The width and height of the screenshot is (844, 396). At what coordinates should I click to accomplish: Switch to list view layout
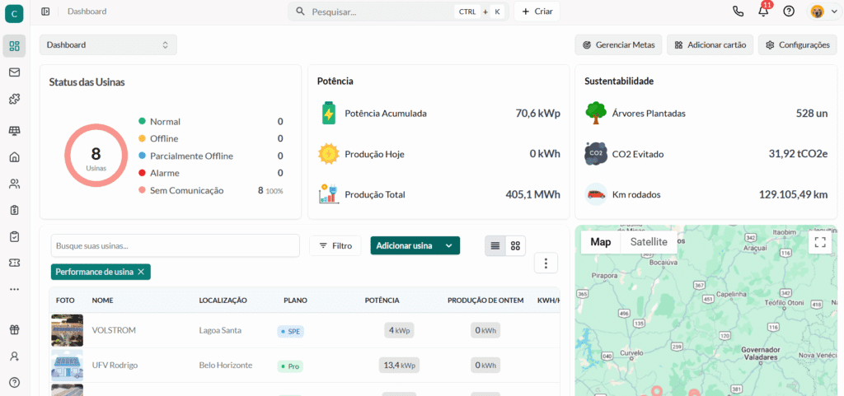pyautogui.click(x=495, y=246)
